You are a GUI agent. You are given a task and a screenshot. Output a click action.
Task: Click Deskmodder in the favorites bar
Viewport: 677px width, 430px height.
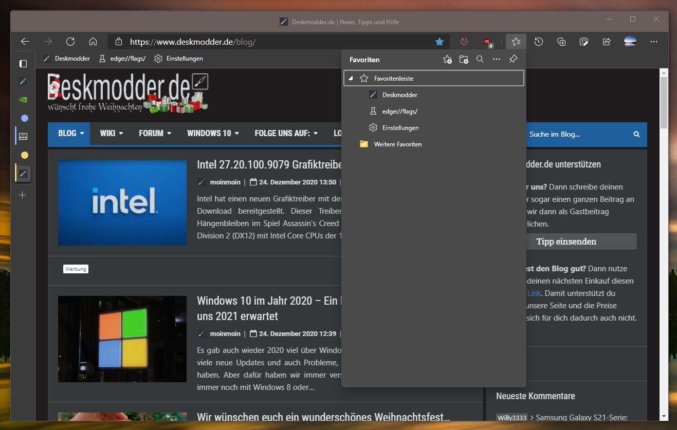click(66, 59)
